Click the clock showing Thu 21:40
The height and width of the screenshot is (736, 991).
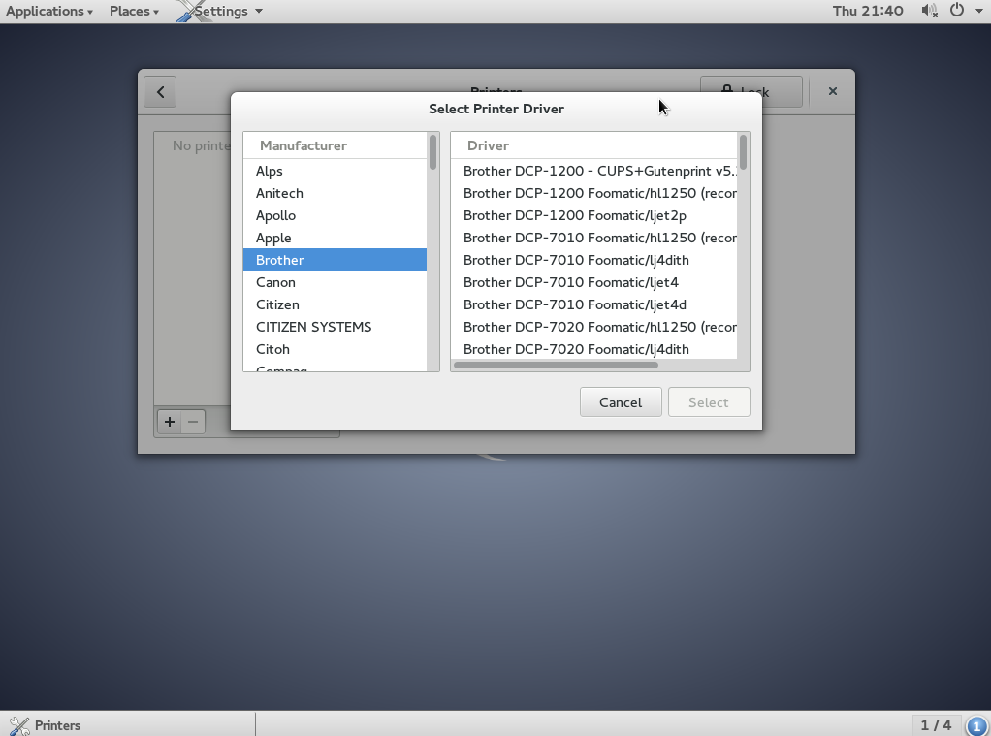point(868,11)
